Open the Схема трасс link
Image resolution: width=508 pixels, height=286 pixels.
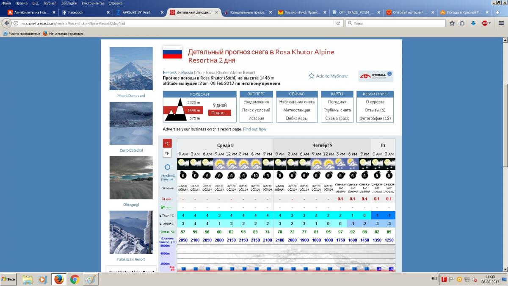[337, 118]
